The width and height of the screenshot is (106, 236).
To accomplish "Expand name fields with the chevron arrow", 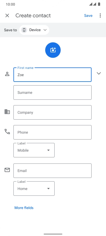I will [x=99, y=73].
